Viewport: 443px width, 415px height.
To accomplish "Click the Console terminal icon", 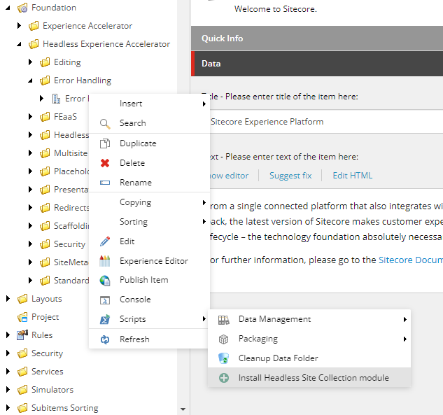I will coord(105,300).
